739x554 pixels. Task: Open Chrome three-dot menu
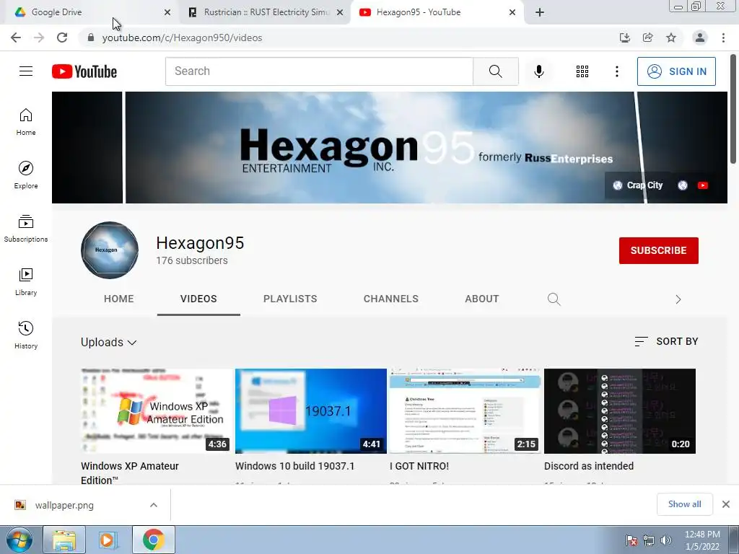[x=723, y=38]
